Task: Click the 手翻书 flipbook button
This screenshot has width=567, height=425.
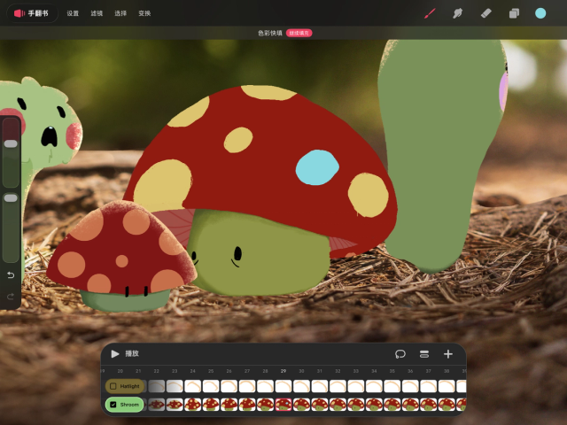Action: [x=31, y=13]
